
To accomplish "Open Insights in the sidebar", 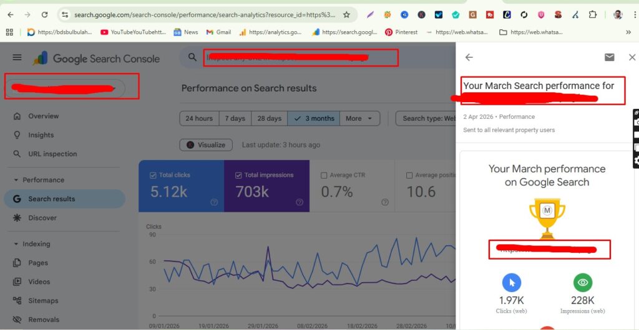I will point(64,135).
